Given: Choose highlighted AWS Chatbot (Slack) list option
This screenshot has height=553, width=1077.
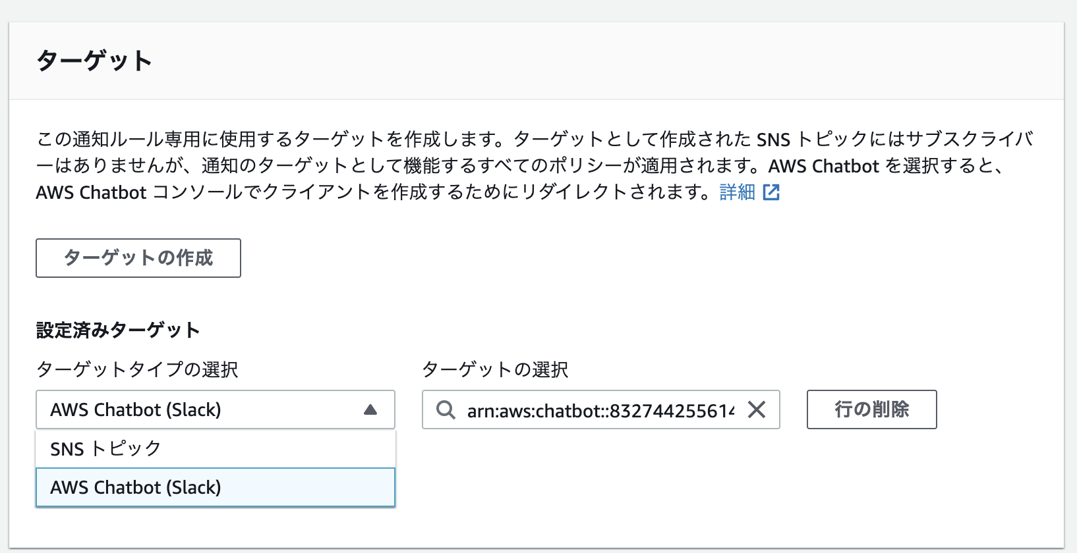Looking at the screenshot, I should (136, 488).
